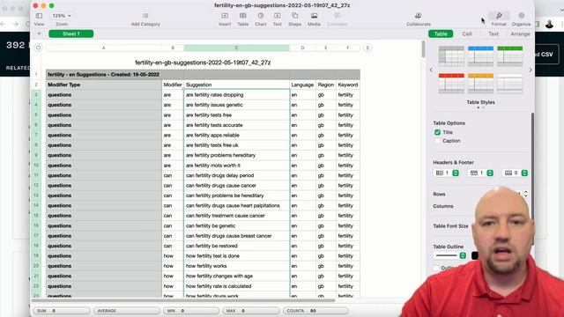Screen dimensions: 564x317
Task: Select the Sheet 1 tab
Action: tap(71, 33)
